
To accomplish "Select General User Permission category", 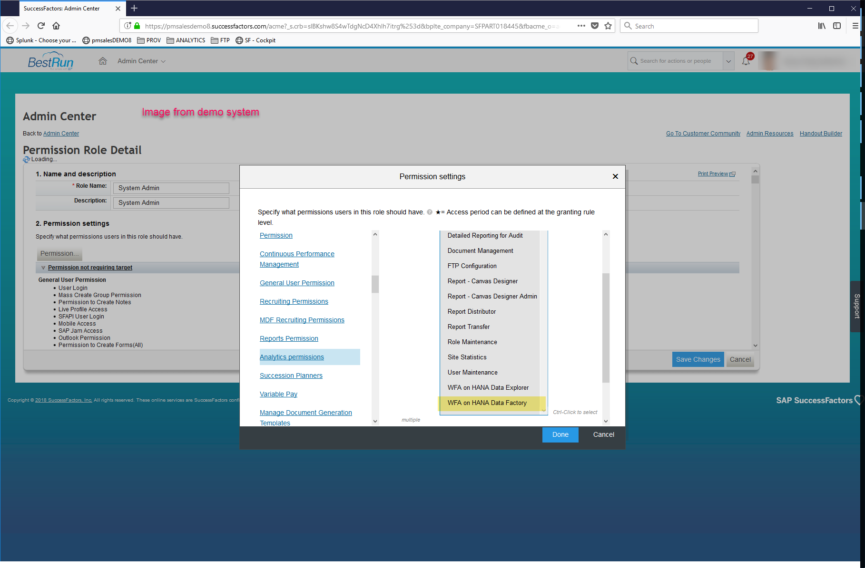I will coord(297,283).
